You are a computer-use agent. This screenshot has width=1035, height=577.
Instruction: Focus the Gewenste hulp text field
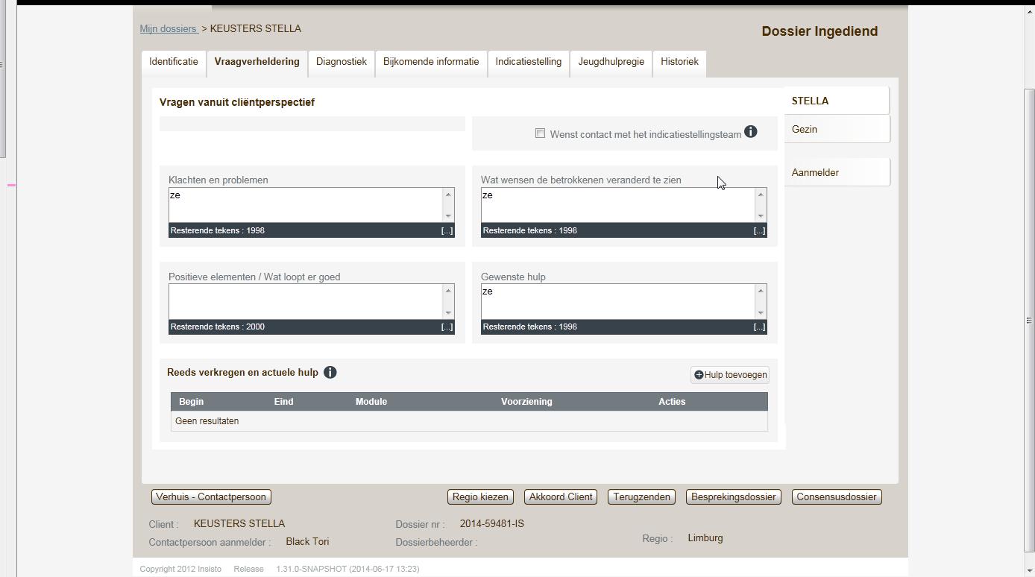(618, 301)
